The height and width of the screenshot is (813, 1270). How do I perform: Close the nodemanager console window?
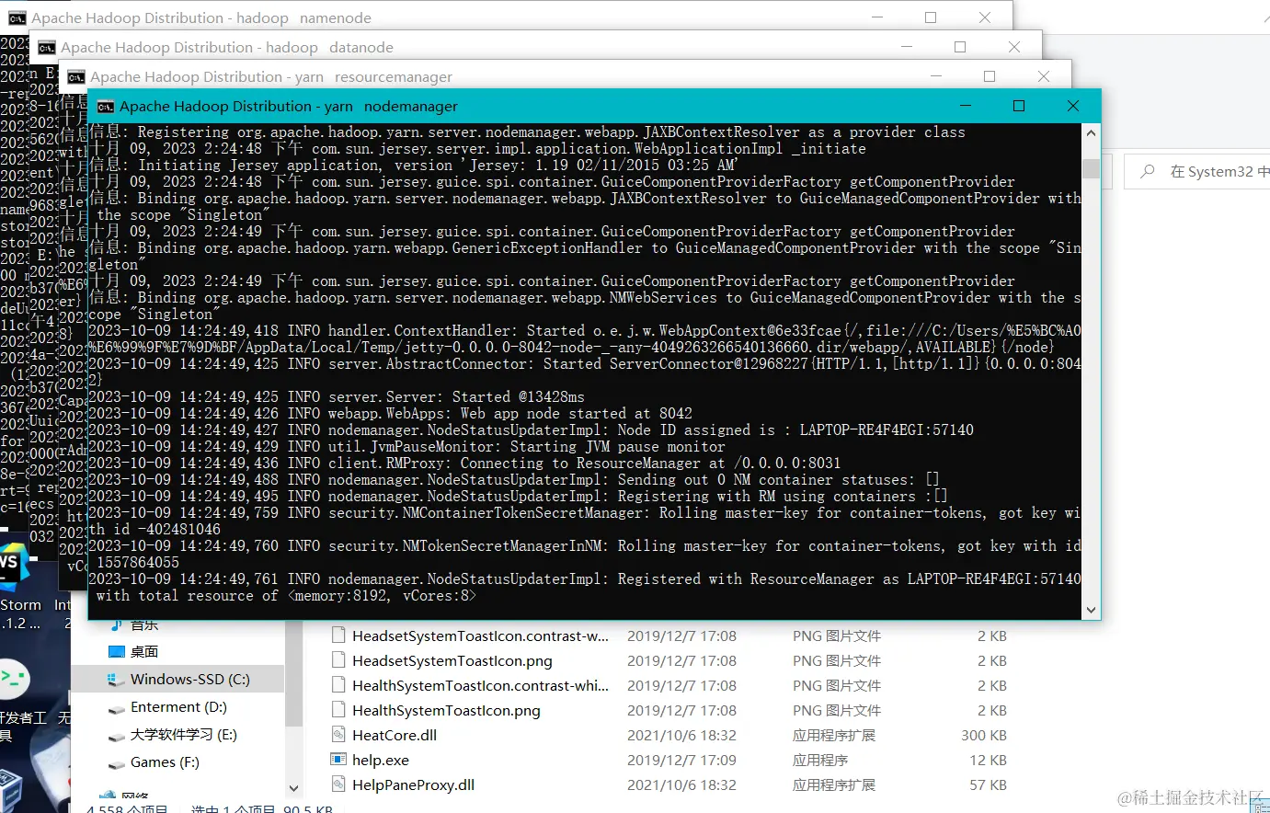tap(1072, 106)
